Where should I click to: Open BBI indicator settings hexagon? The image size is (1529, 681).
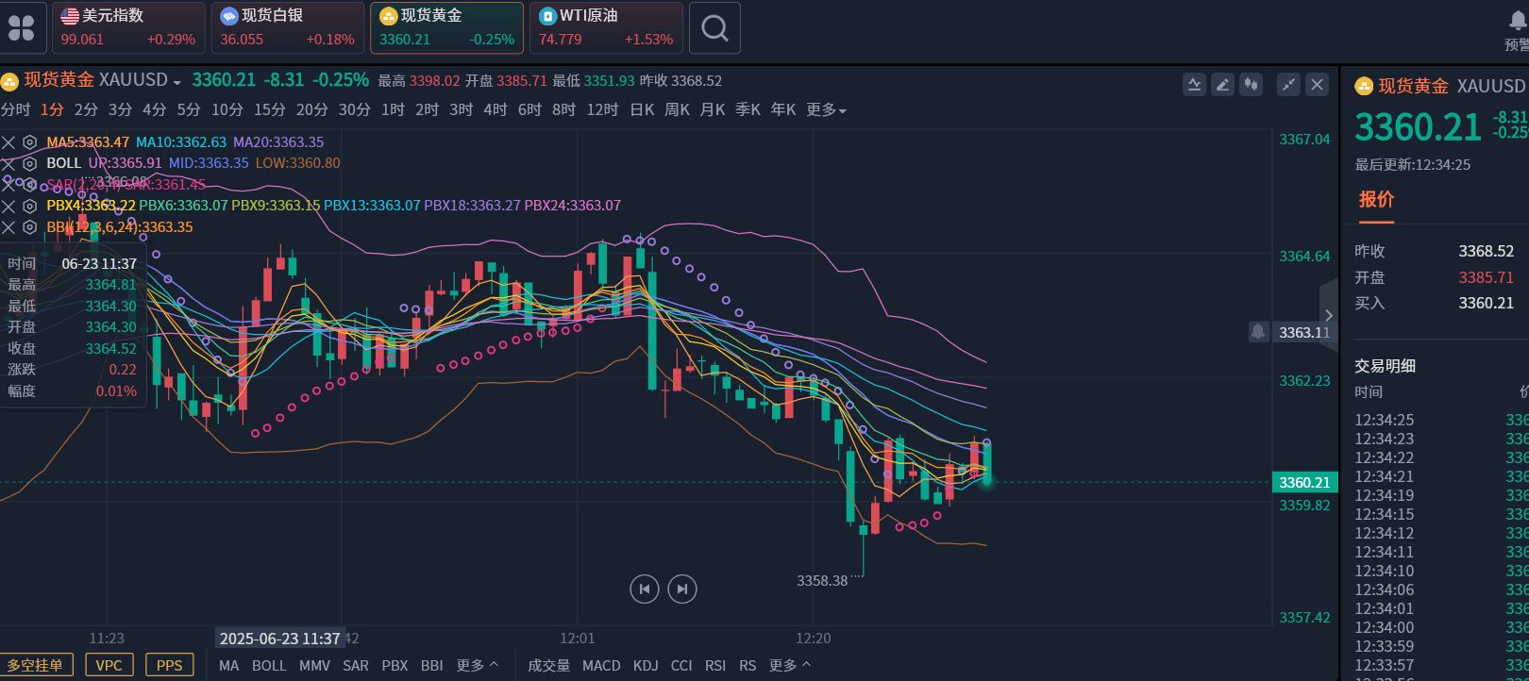pos(29,227)
